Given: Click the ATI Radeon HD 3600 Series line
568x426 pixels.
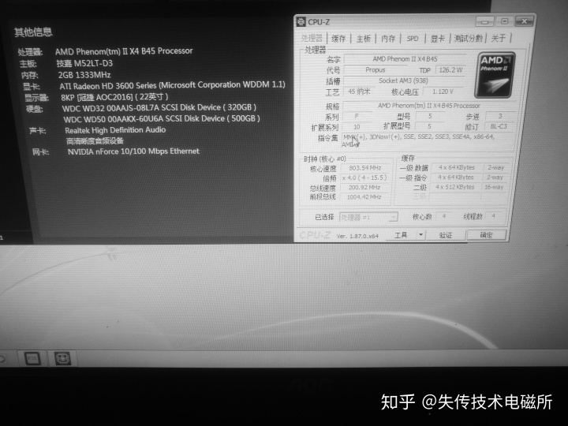Looking at the screenshot, I should (173, 85).
